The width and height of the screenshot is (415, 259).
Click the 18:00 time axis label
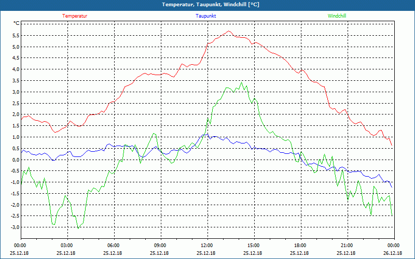(x=301, y=246)
